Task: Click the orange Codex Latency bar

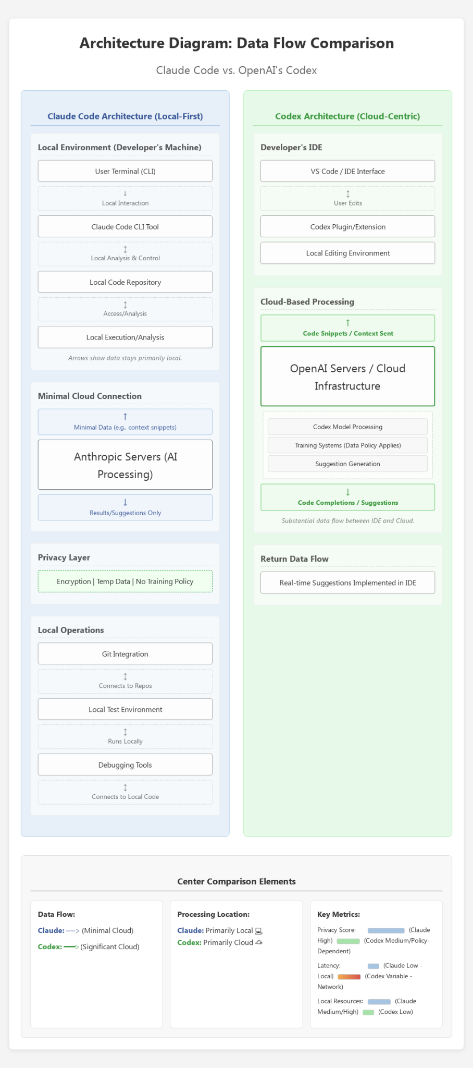Action: pos(349,977)
